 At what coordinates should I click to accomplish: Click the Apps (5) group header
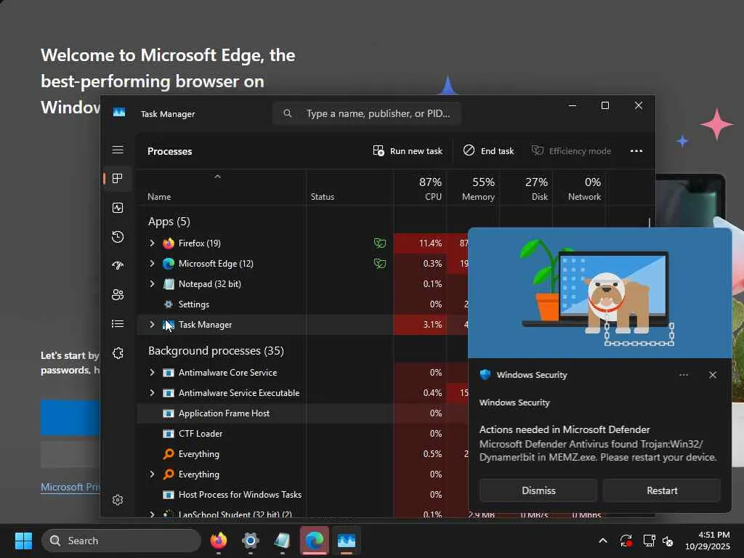click(x=169, y=222)
